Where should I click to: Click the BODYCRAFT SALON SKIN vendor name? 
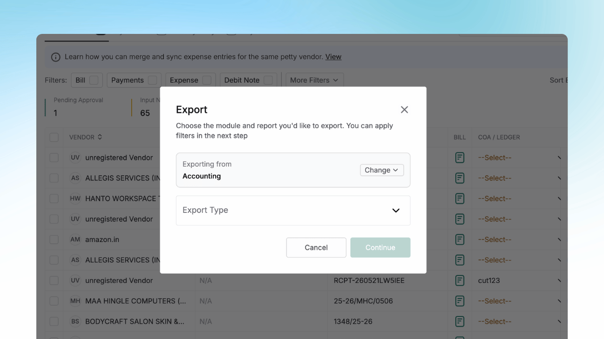134,322
